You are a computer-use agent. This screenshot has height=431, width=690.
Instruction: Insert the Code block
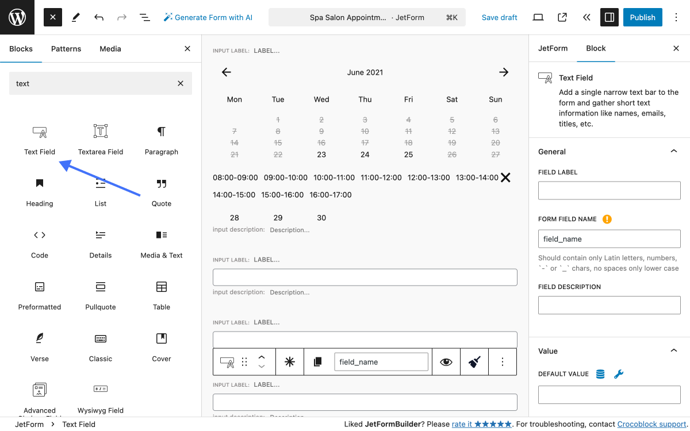tap(40, 243)
